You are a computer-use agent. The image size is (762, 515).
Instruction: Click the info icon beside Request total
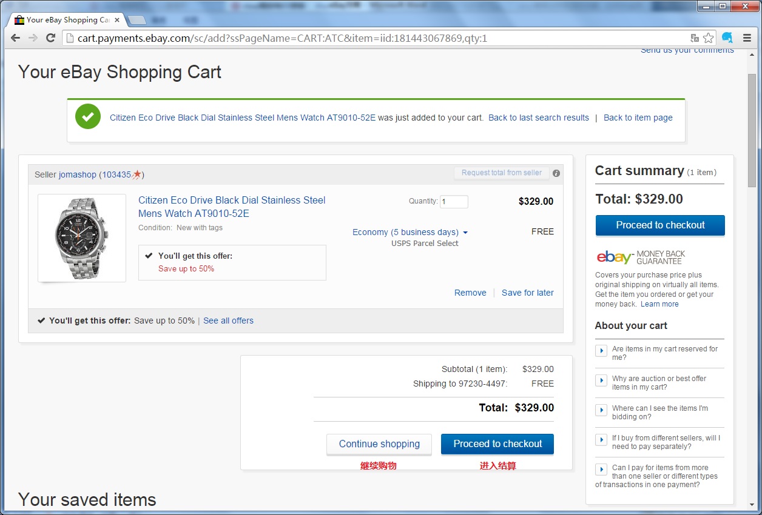556,173
